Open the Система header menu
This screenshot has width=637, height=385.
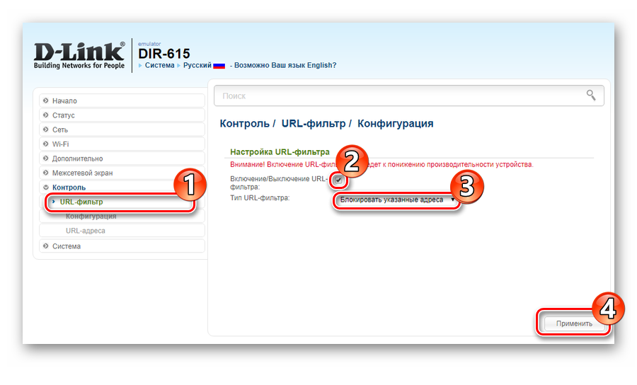tap(159, 65)
